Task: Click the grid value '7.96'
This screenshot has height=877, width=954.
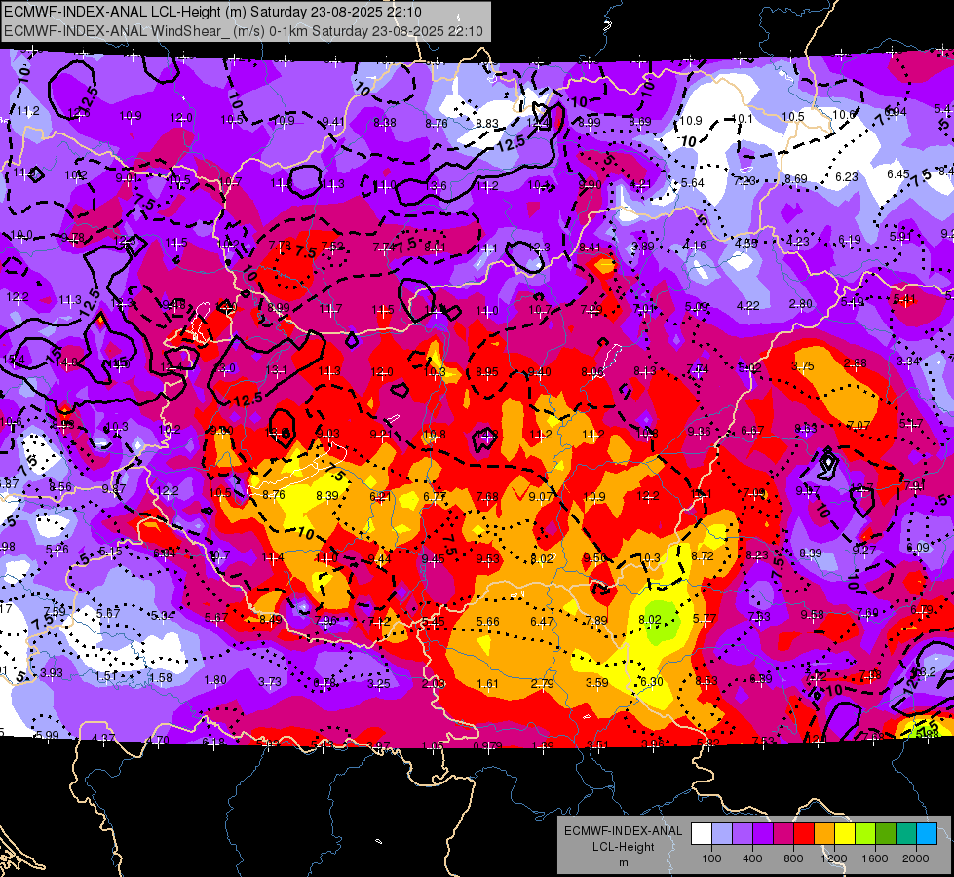Action: click(325, 620)
